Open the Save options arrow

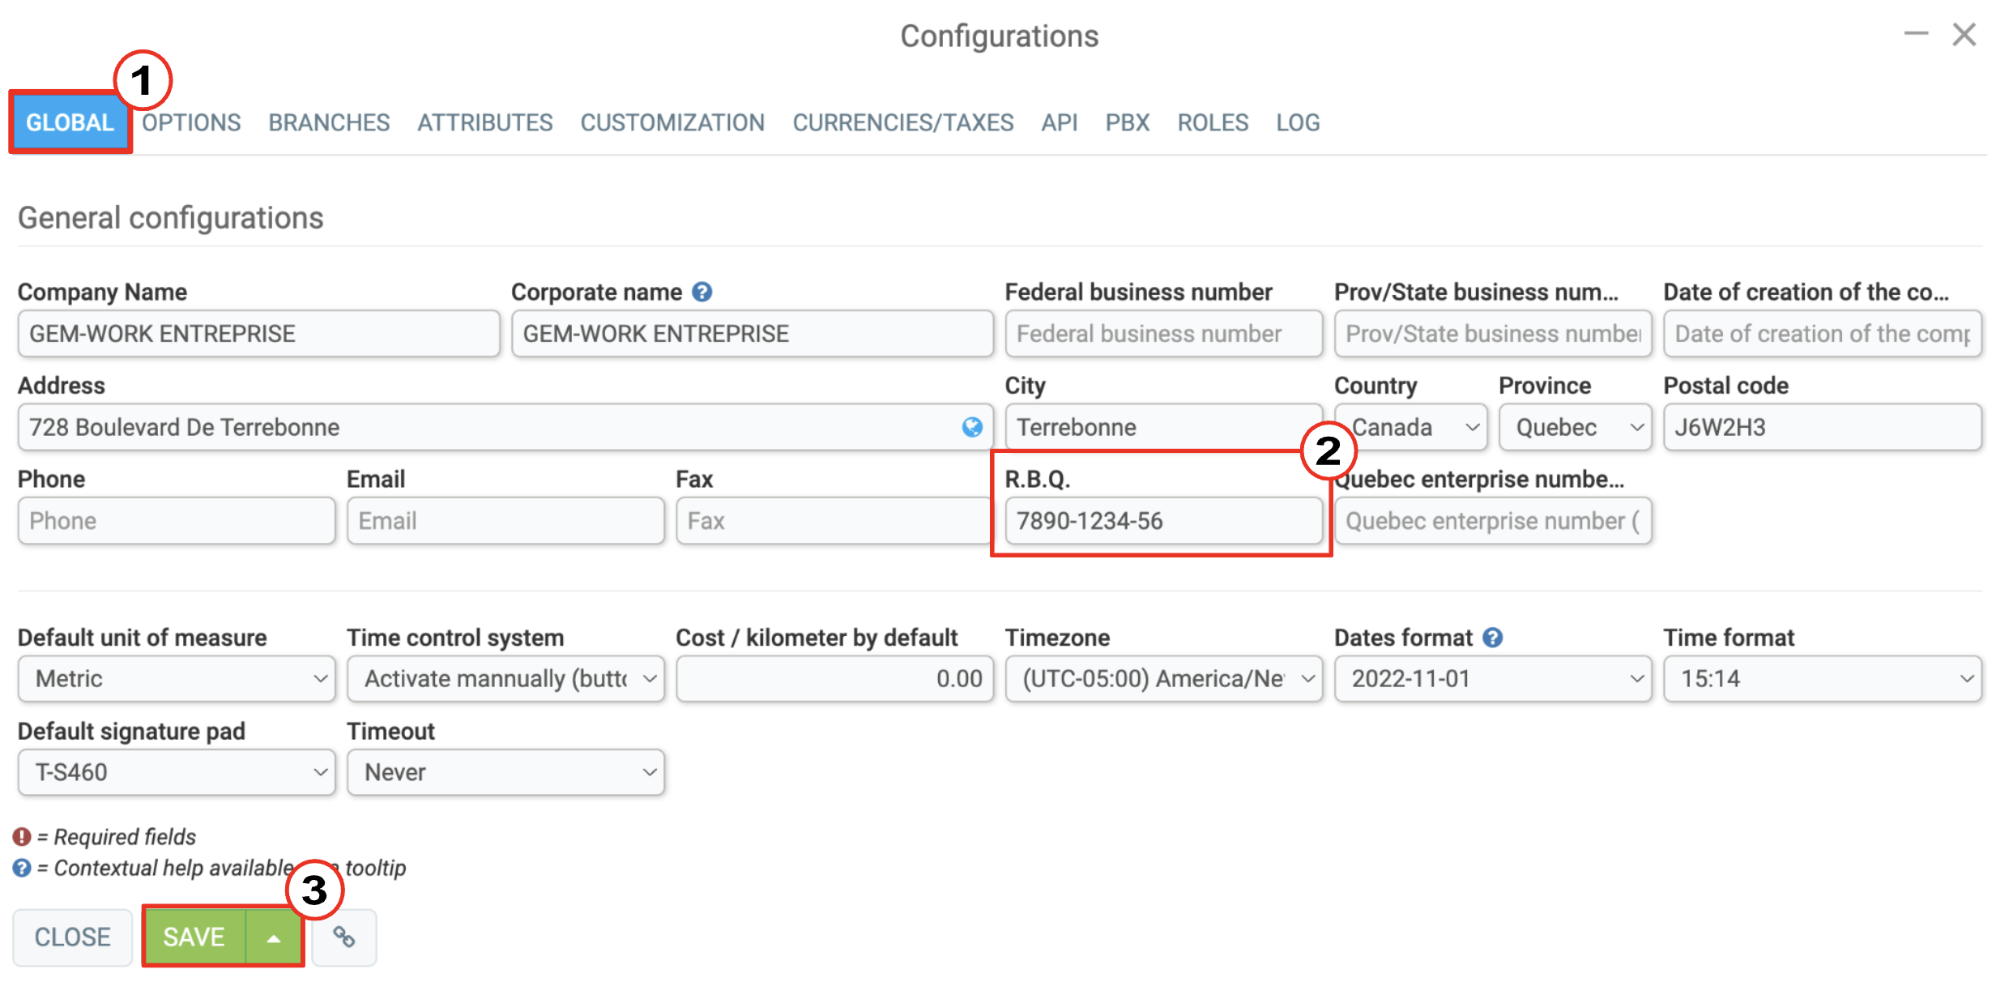tap(274, 937)
